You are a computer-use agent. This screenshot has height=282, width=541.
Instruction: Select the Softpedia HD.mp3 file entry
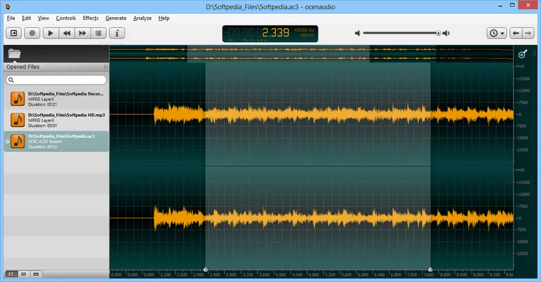57,120
